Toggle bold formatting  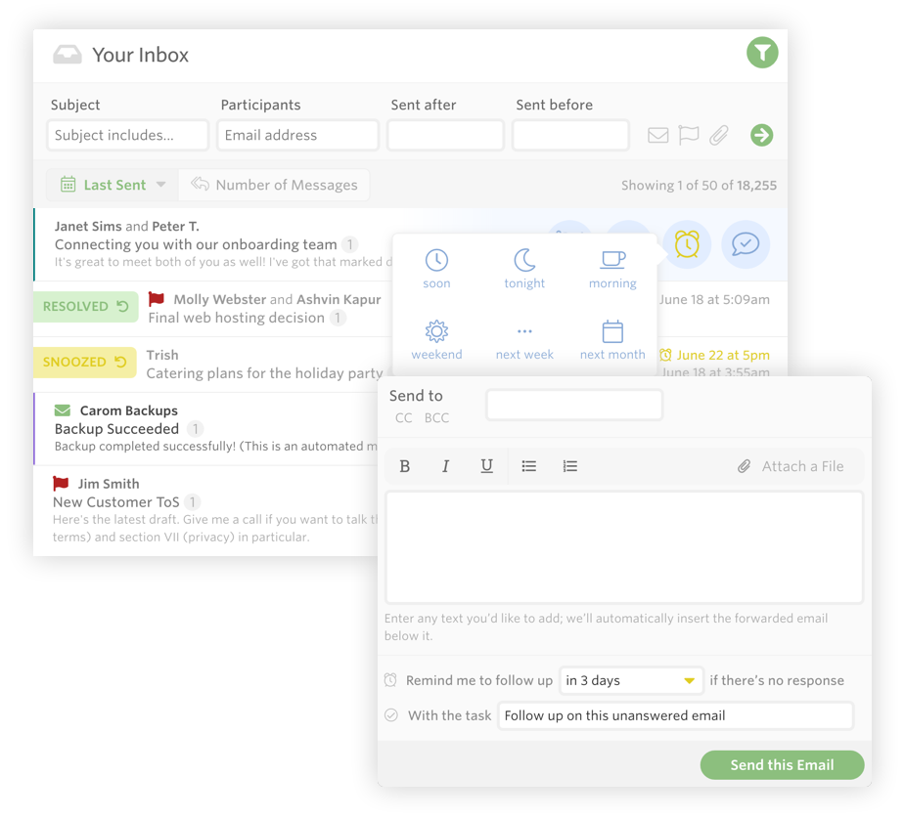click(x=405, y=466)
